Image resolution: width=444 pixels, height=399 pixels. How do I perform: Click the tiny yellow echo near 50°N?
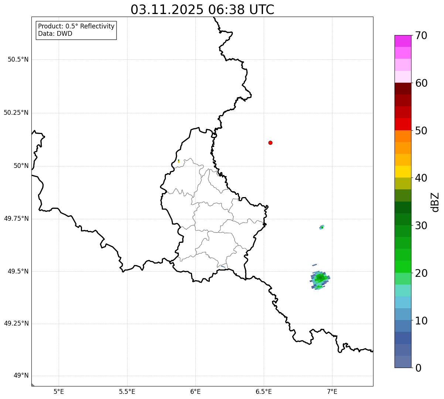(178, 161)
